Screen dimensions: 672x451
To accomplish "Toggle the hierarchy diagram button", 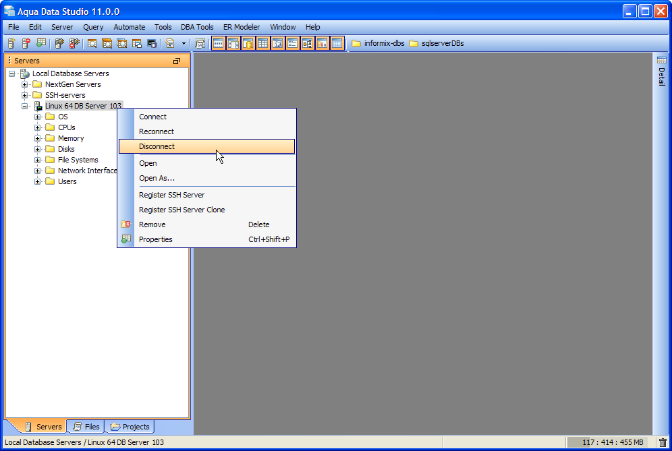I will pos(307,43).
